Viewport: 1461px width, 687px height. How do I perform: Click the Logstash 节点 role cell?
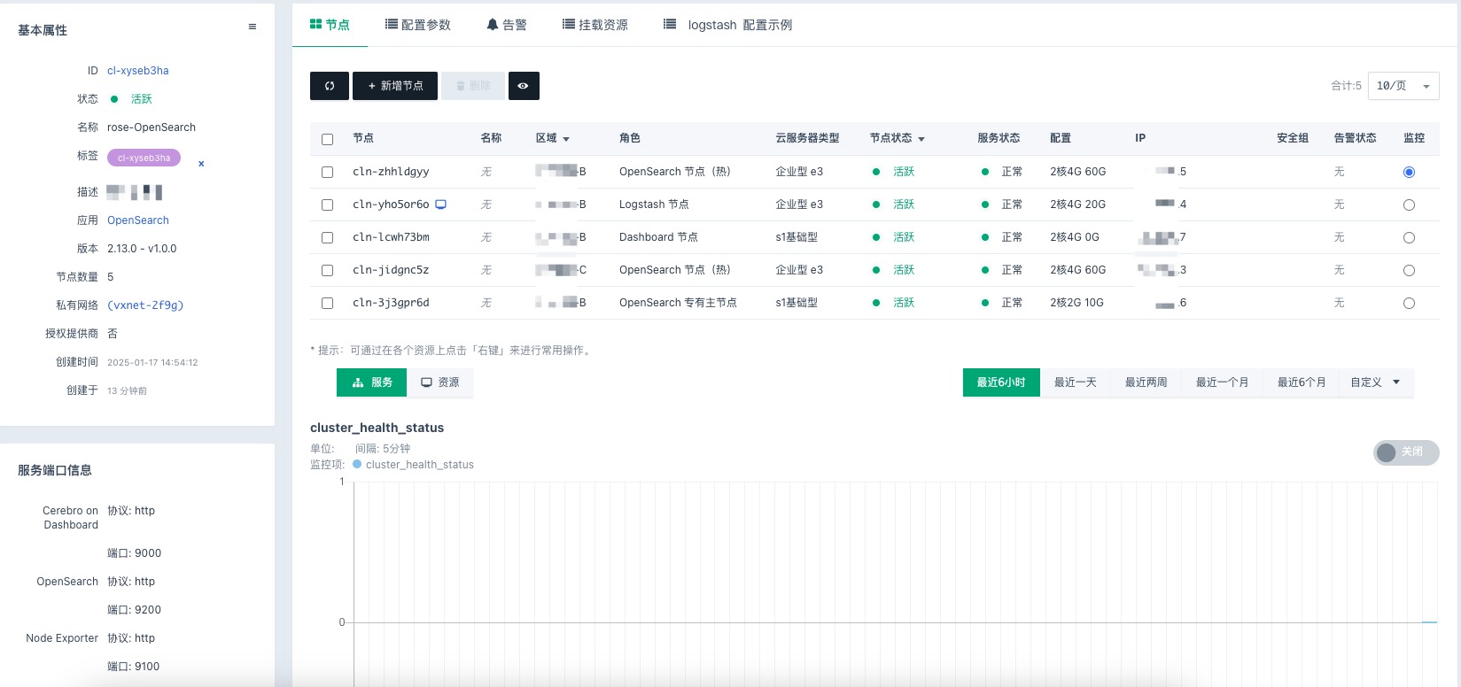[x=654, y=205]
